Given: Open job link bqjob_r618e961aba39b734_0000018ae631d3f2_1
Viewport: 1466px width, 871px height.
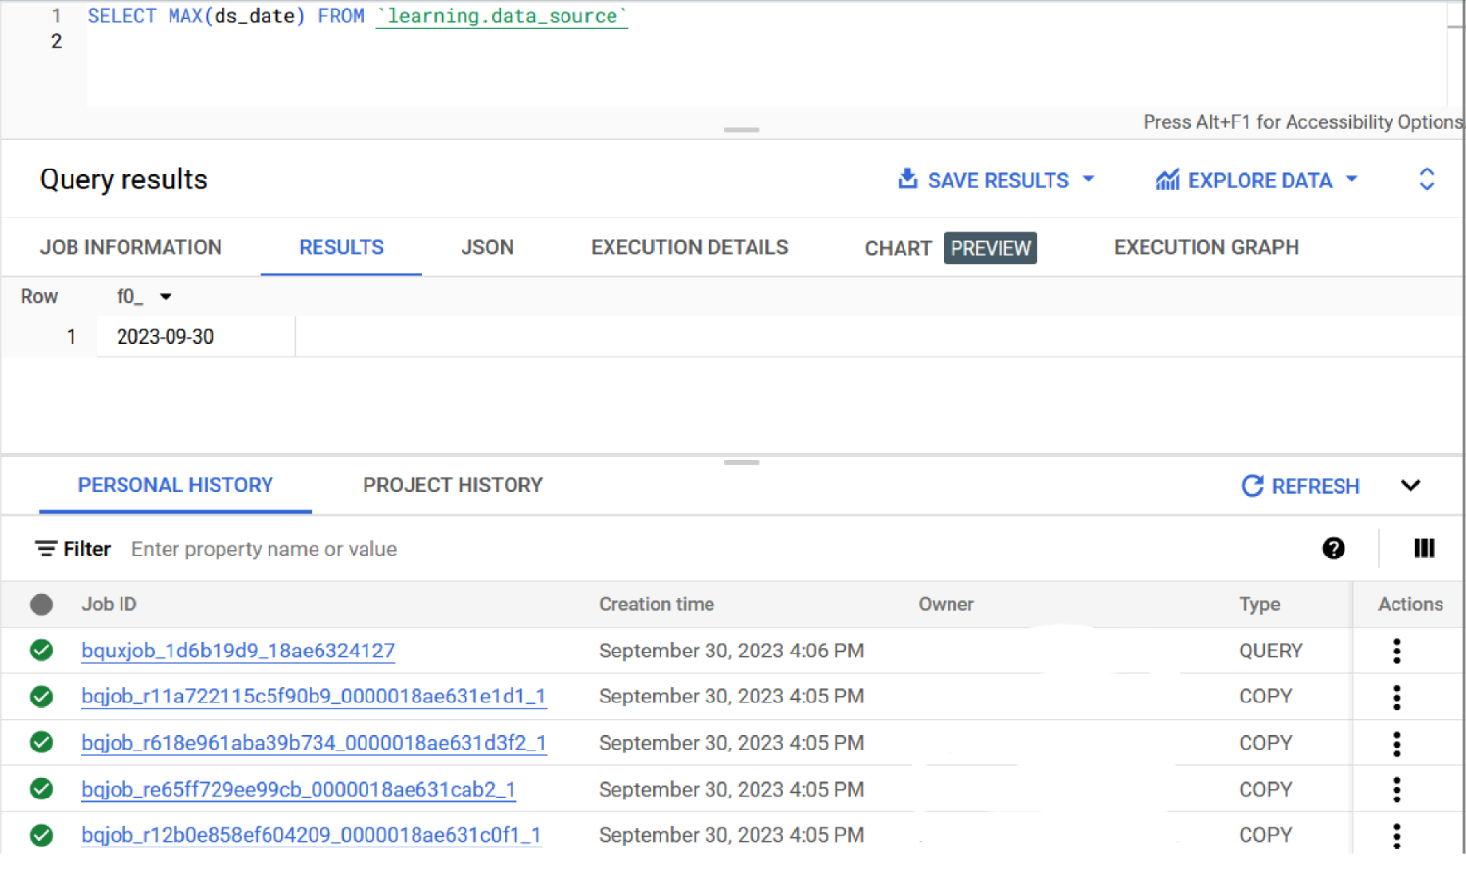Looking at the screenshot, I should click(314, 743).
